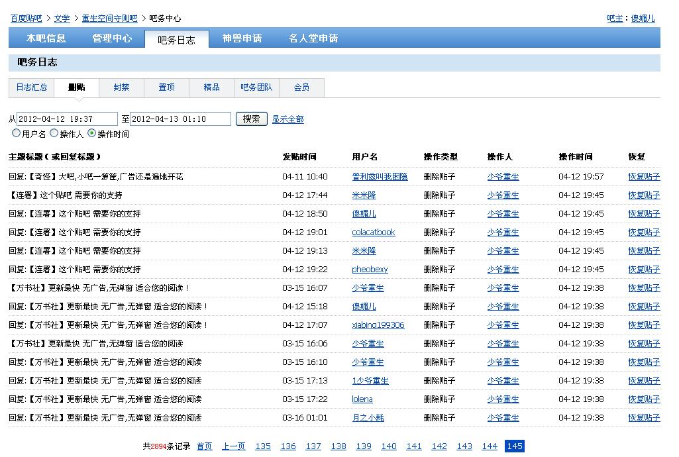This screenshot has height=457, width=679.
Task: Click the 04-11 10:40 post time
Action: pos(305,177)
